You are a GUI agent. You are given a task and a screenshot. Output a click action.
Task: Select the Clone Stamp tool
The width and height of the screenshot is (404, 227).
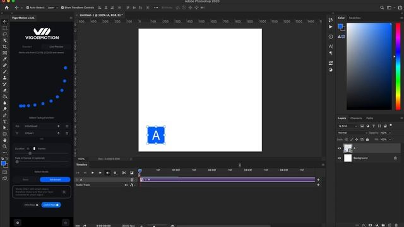tap(4, 78)
